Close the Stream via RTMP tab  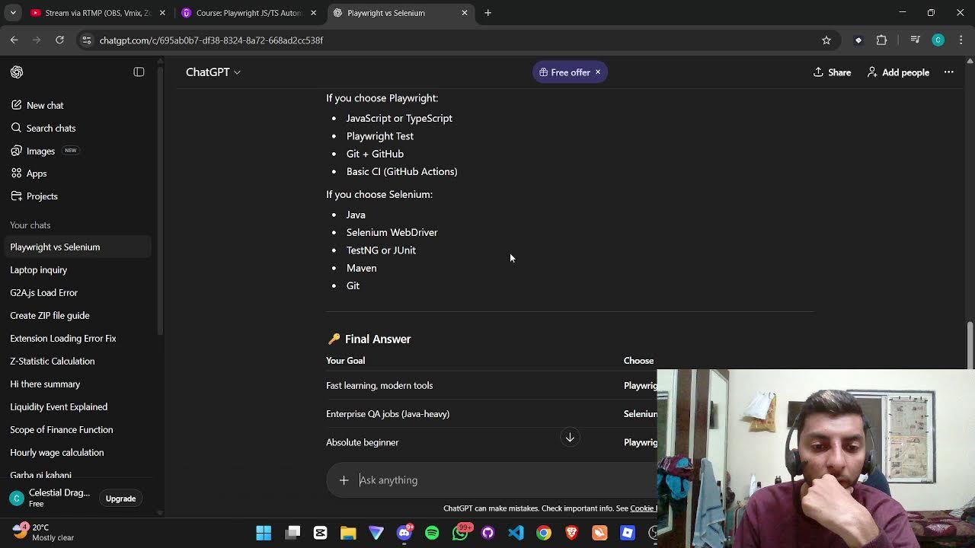[x=162, y=13]
